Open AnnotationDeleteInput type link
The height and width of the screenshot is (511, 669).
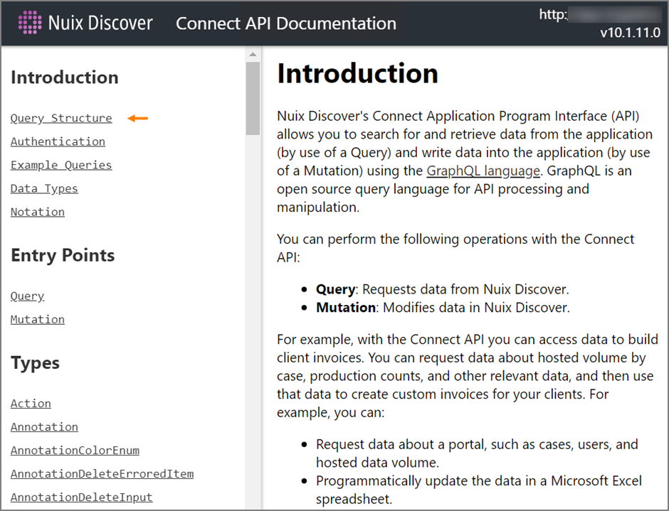81,497
